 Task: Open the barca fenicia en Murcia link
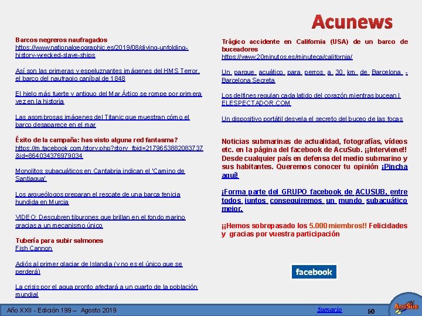[x=98, y=198]
